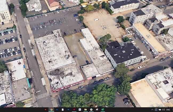Click the white bus parked on the street
This screenshot has width=173, height=112.
[x=43, y=81]
